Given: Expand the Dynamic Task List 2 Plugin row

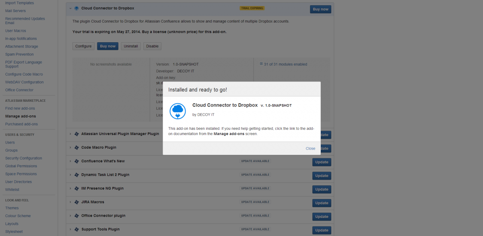Looking at the screenshot, I should [x=70, y=175].
